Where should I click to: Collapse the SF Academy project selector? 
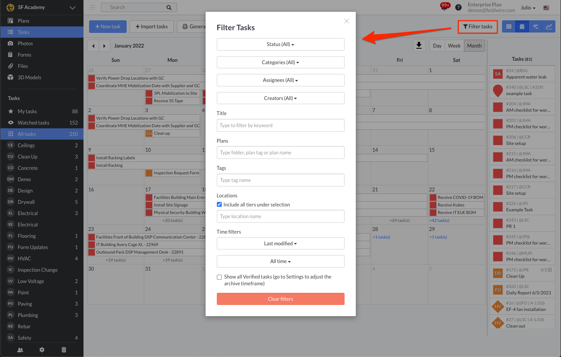click(x=72, y=7)
